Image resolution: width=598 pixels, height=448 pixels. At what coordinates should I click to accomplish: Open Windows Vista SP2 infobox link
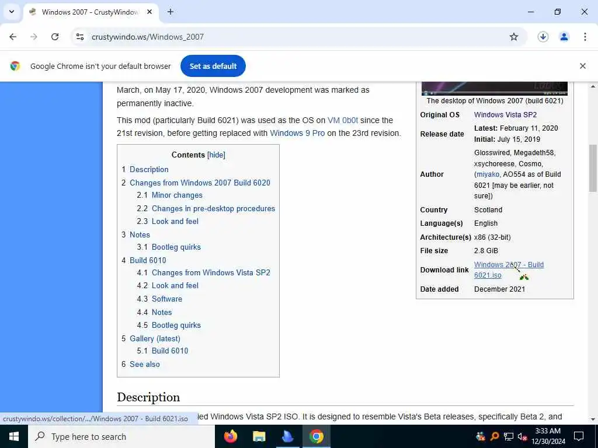tap(505, 115)
